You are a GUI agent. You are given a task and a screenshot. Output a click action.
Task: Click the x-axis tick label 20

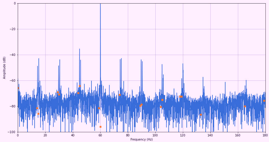coord(45,135)
